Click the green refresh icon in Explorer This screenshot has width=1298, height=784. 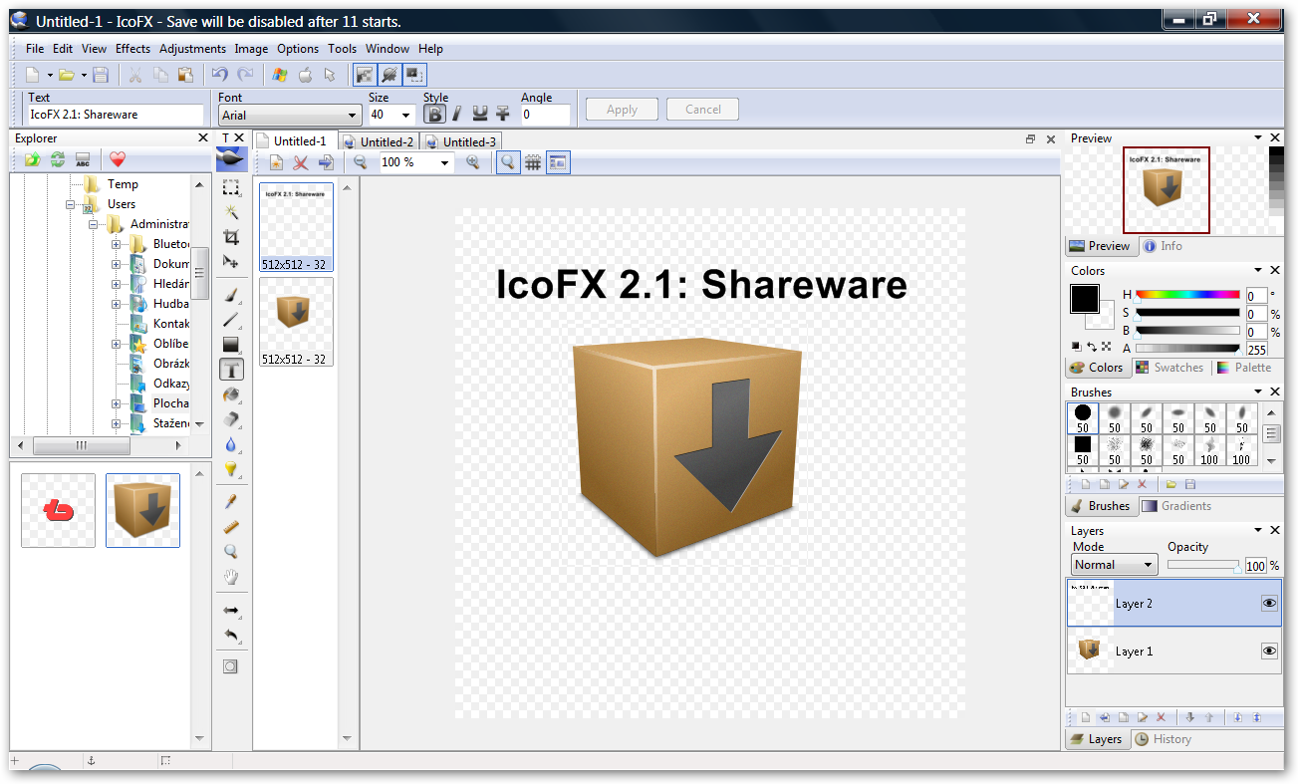pyautogui.click(x=58, y=159)
